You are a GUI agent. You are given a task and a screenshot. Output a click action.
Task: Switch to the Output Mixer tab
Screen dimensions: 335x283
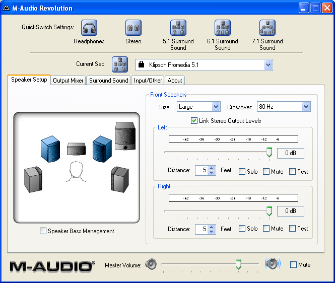(68, 81)
